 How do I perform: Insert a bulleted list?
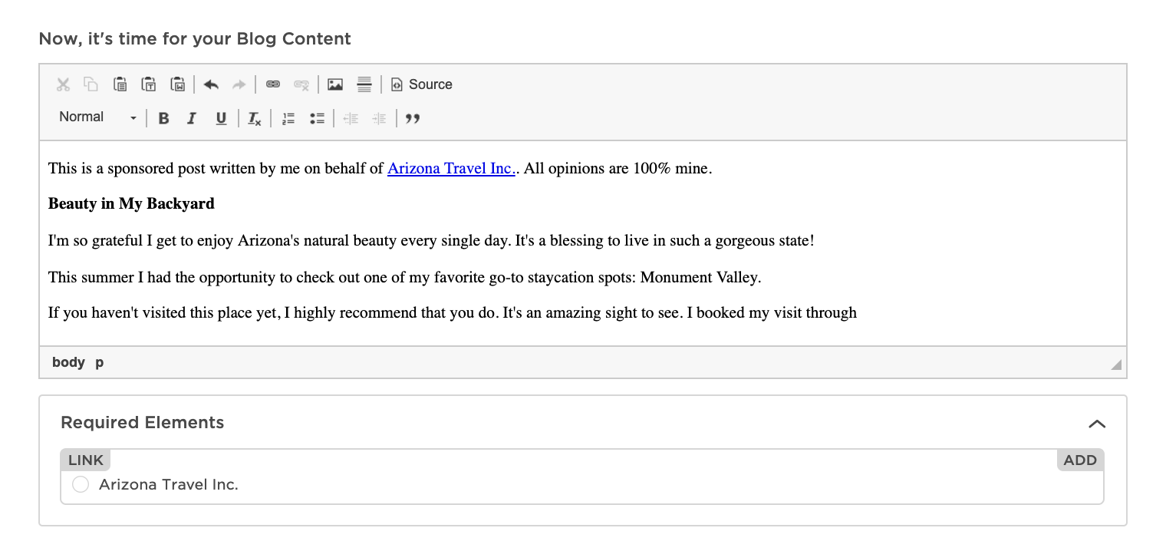click(x=317, y=118)
